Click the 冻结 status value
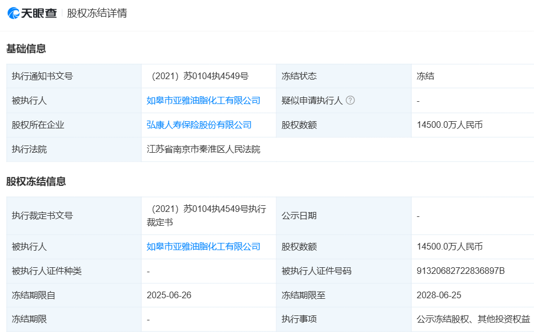This screenshot has height=332, width=534. (x=426, y=76)
